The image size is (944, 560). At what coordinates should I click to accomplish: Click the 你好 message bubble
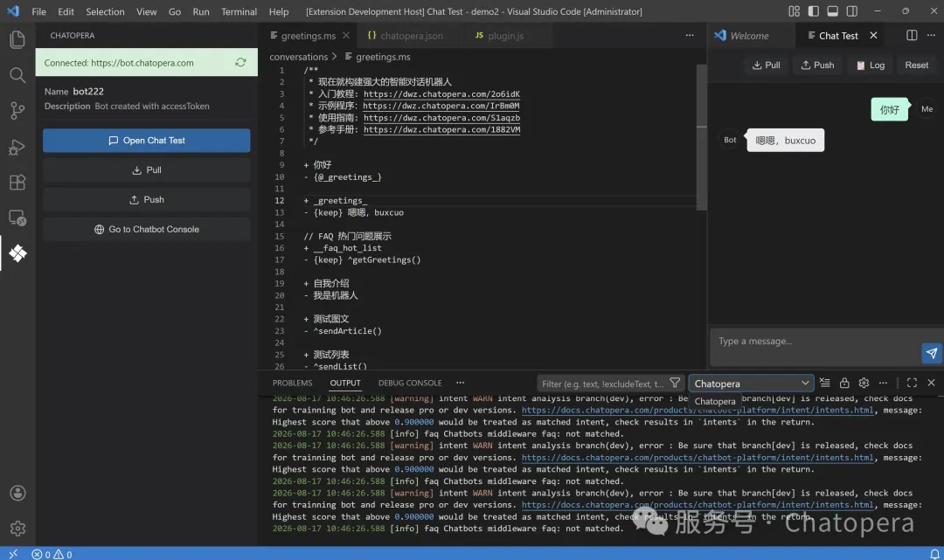click(889, 109)
